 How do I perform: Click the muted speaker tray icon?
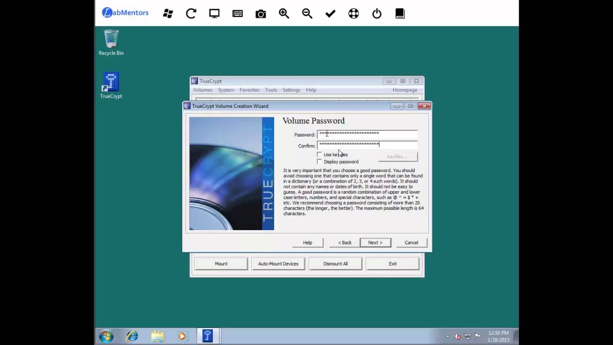coord(458,336)
